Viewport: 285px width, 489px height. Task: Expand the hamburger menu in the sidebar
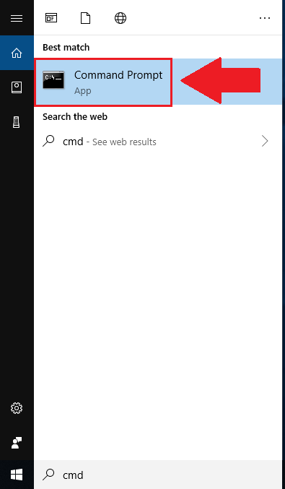17,18
